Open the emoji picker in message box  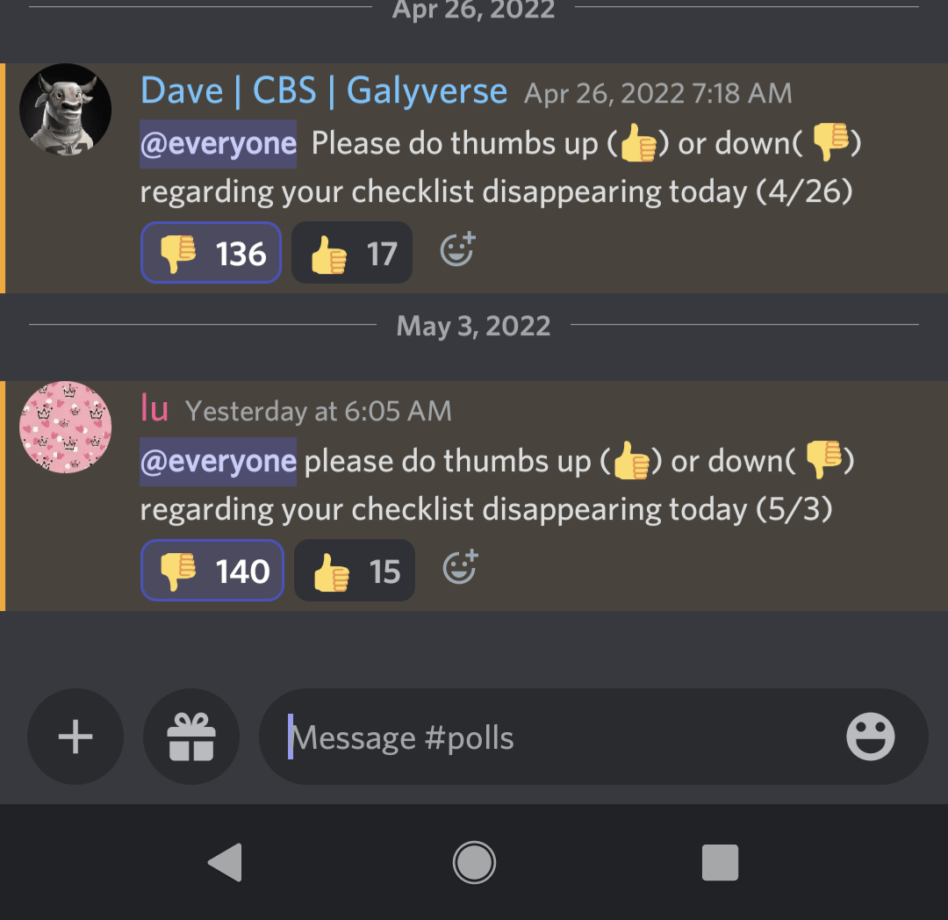(x=870, y=737)
